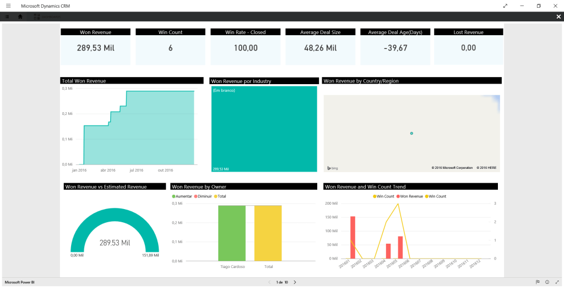The width and height of the screenshot is (564, 302).
Task: Open the sitemap list icon in the dark navigation bar
Action: pyautogui.click(x=7, y=17)
